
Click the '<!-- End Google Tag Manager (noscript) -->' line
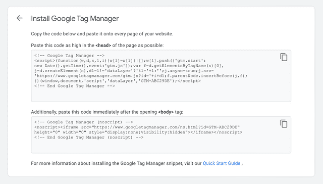[89, 137]
